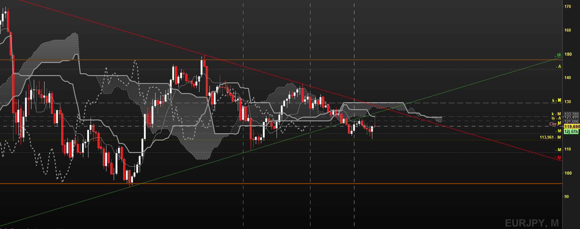
Task: Select the grey 121,606 price tag
Action: coord(571,122)
